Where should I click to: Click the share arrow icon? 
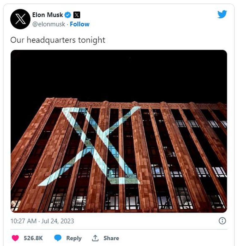click(95, 238)
